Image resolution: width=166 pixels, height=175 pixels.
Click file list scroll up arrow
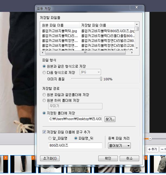[x=137, y=24]
